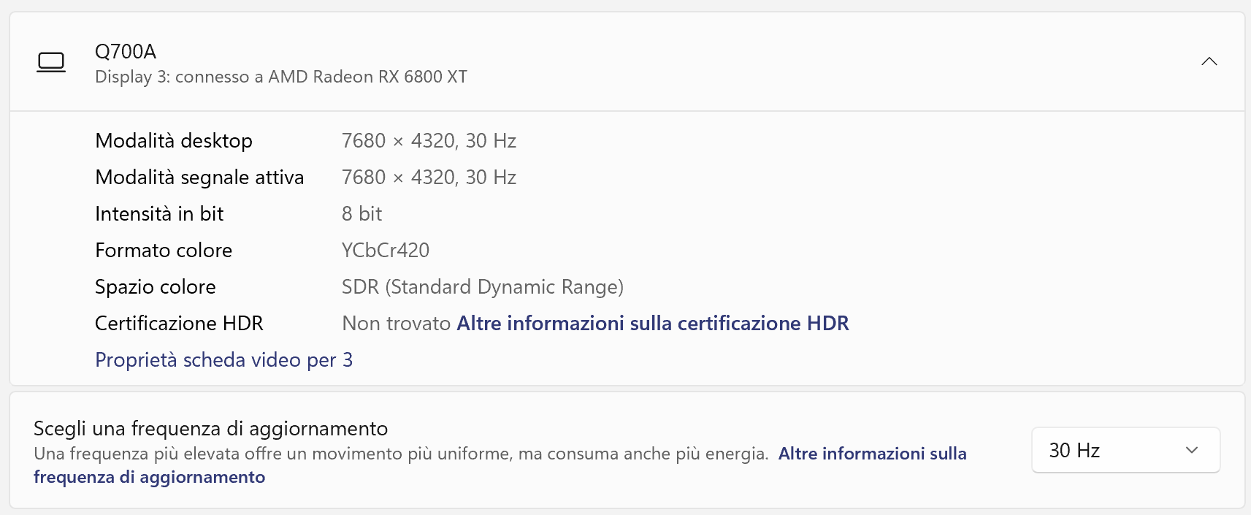The image size is (1251, 515).
Task: Select the SDR Standard Dynamic Range value
Action: pyautogui.click(x=482, y=286)
